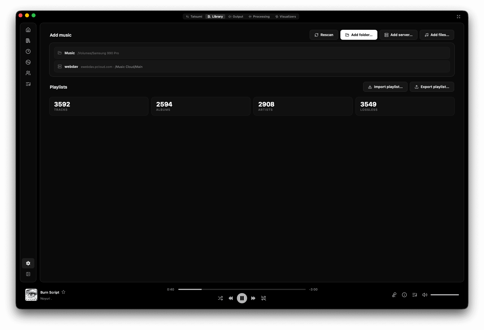Collapse the sidebar panel icon
The height and width of the screenshot is (330, 484).
(28, 274)
